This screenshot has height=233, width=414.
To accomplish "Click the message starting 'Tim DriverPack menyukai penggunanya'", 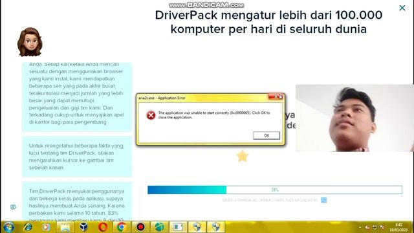I will (77, 201).
